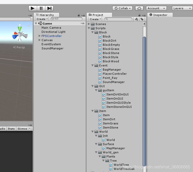Switch to the Hierarchy tab
Image resolution: width=193 pixels, height=172 pixels.
46,15
